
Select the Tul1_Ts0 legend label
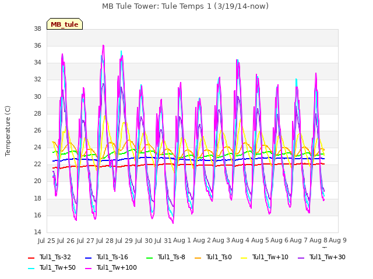219,257
